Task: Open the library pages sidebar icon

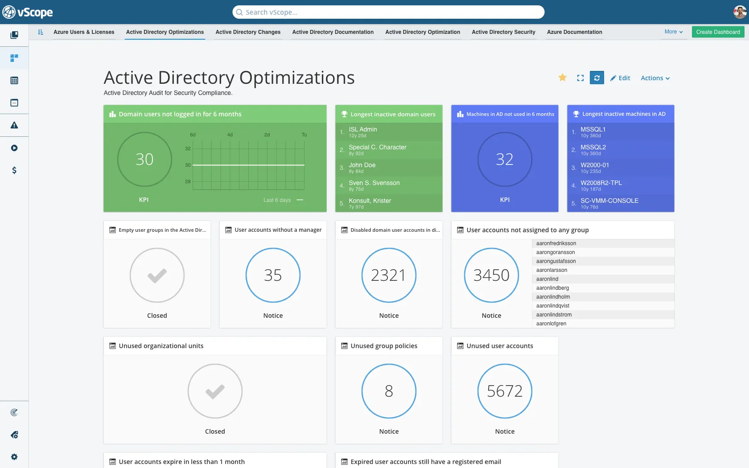Action: coord(14,35)
